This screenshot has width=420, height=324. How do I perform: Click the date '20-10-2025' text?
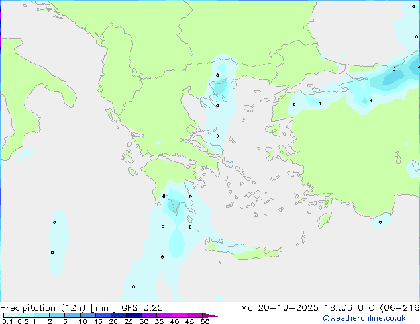pyautogui.click(x=288, y=308)
